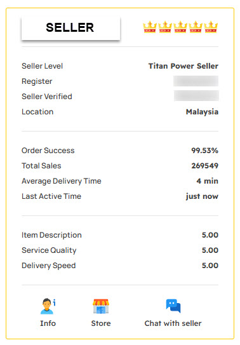240x345 pixels.
Task: Click the last crown rating icon
Action: pos(211,27)
